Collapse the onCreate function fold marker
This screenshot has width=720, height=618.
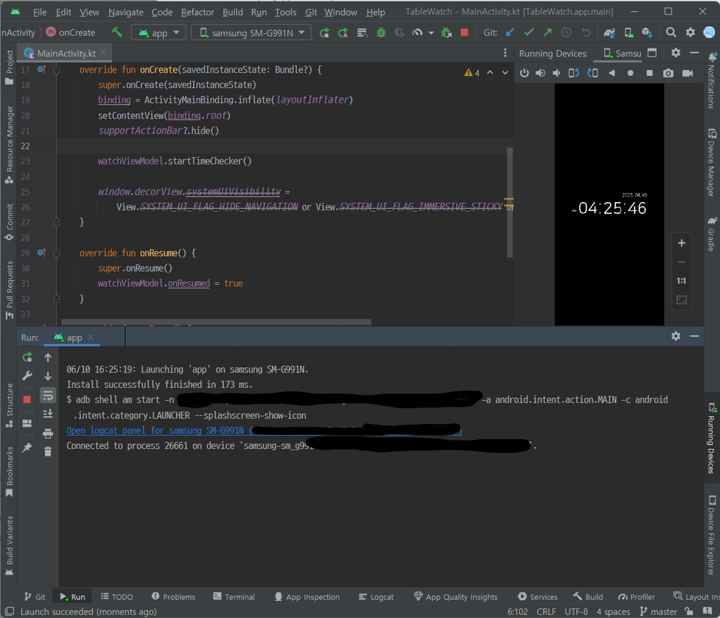57,70
